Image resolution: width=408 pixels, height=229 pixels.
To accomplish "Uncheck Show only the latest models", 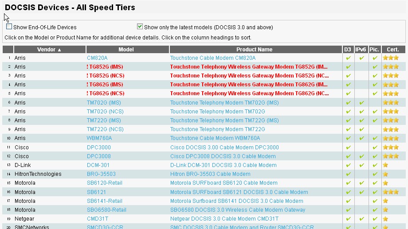I will point(140,27).
